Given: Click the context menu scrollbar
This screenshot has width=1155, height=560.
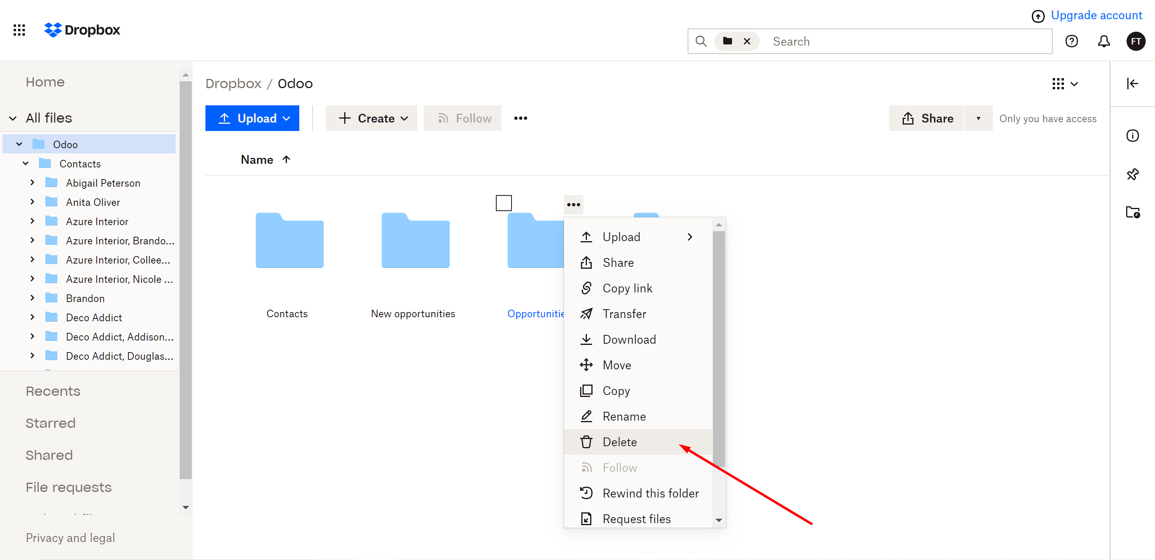Looking at the screenshot, I should click(x=719, y=349).
